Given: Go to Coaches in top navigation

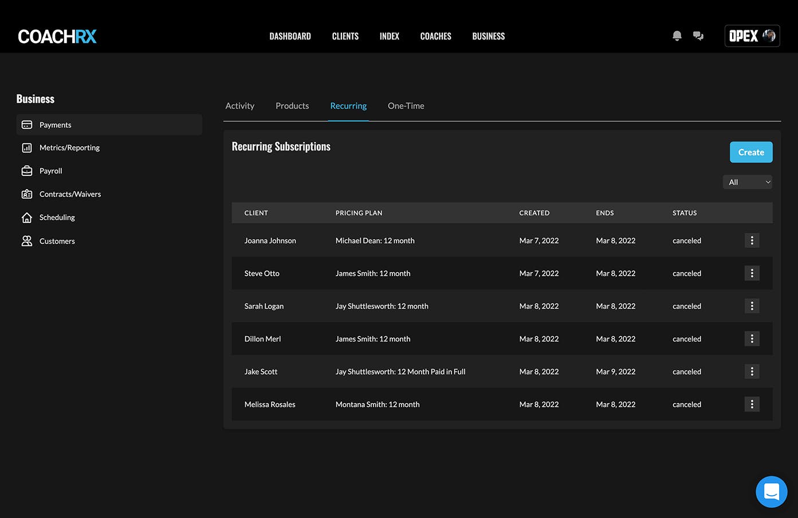Looking at the screenshot, I should pyautogui.click(x=435, y=36).
